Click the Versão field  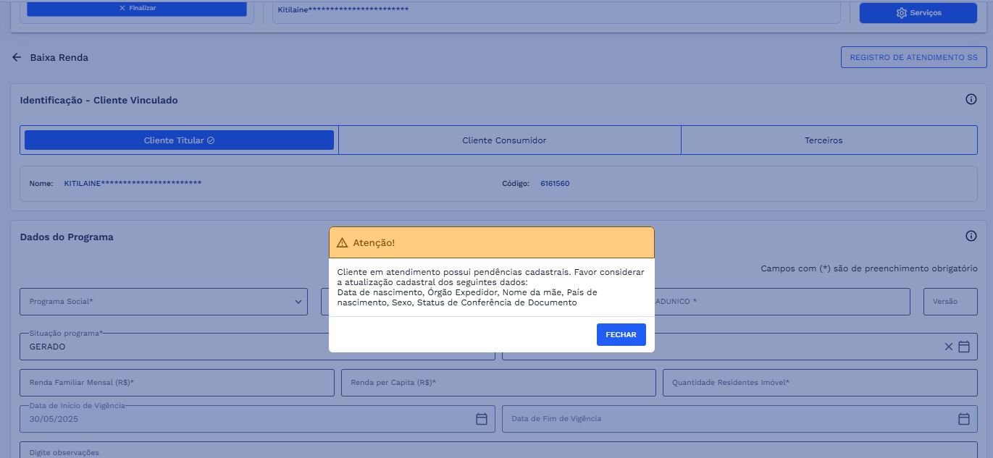click(950, 302)
